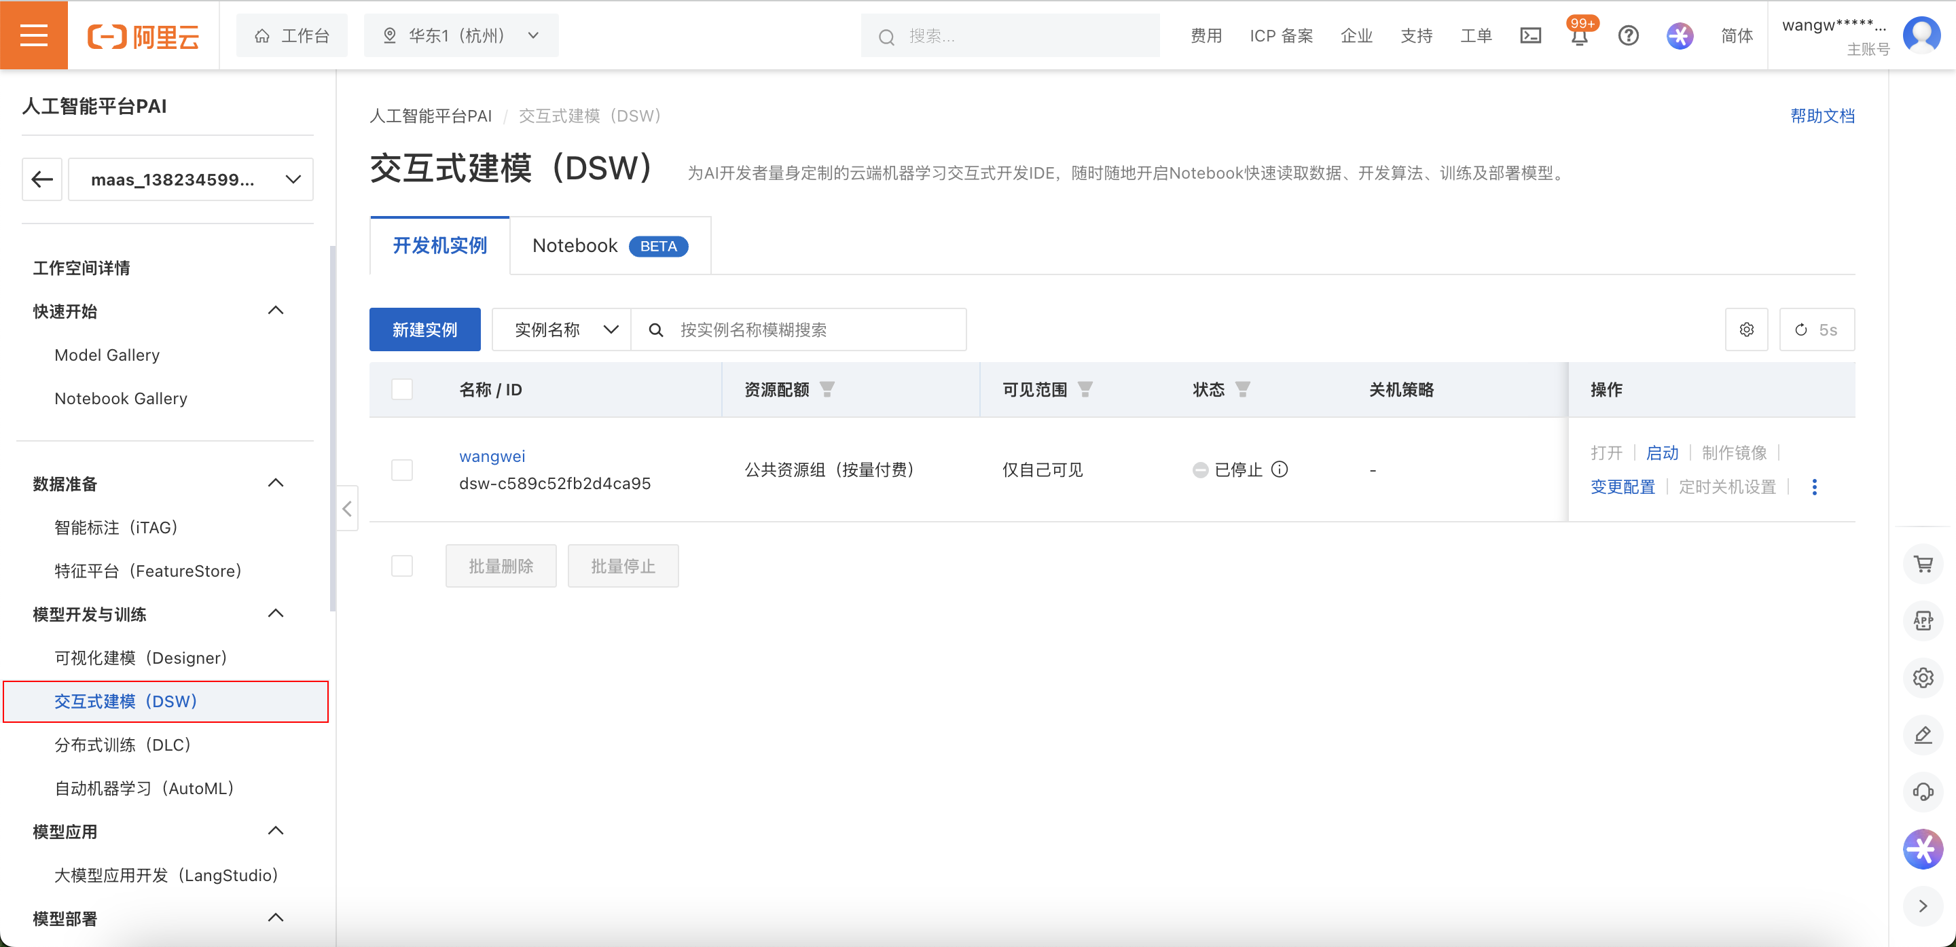Click the 工作台 button
Viewport: 1956px width, 947px height.
[x=291, y=36]
